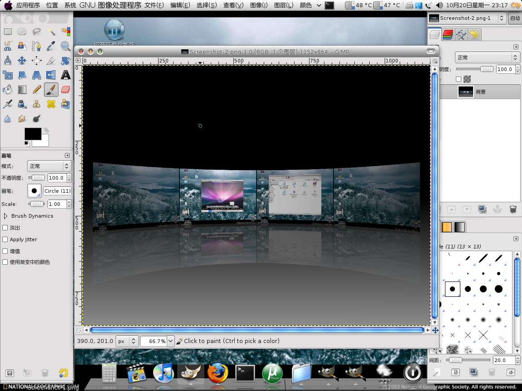Open the layers panel menu arrow
Image resolution: width=522 pixels, height=391 pixels.
click(x=516, y=47)
